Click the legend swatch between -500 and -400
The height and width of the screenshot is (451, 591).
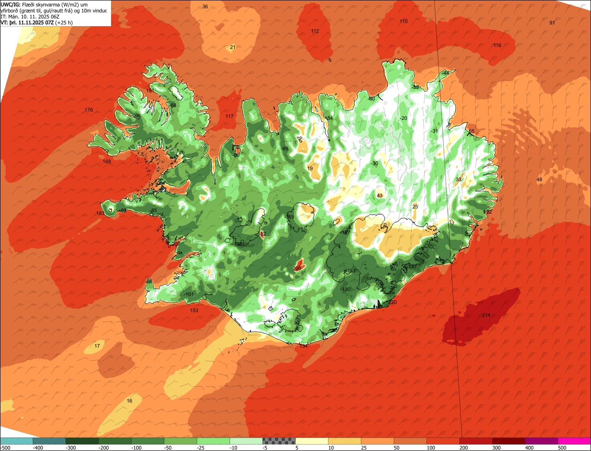[17, 441]
